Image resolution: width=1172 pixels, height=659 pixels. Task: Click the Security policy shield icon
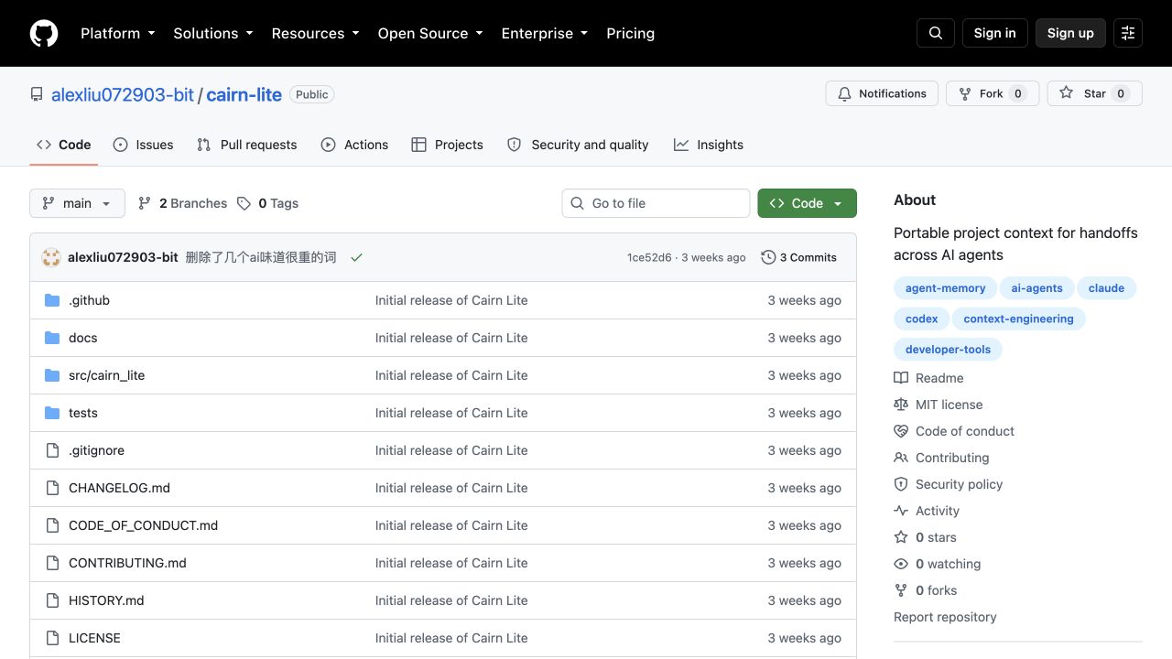tap(901, 484)
